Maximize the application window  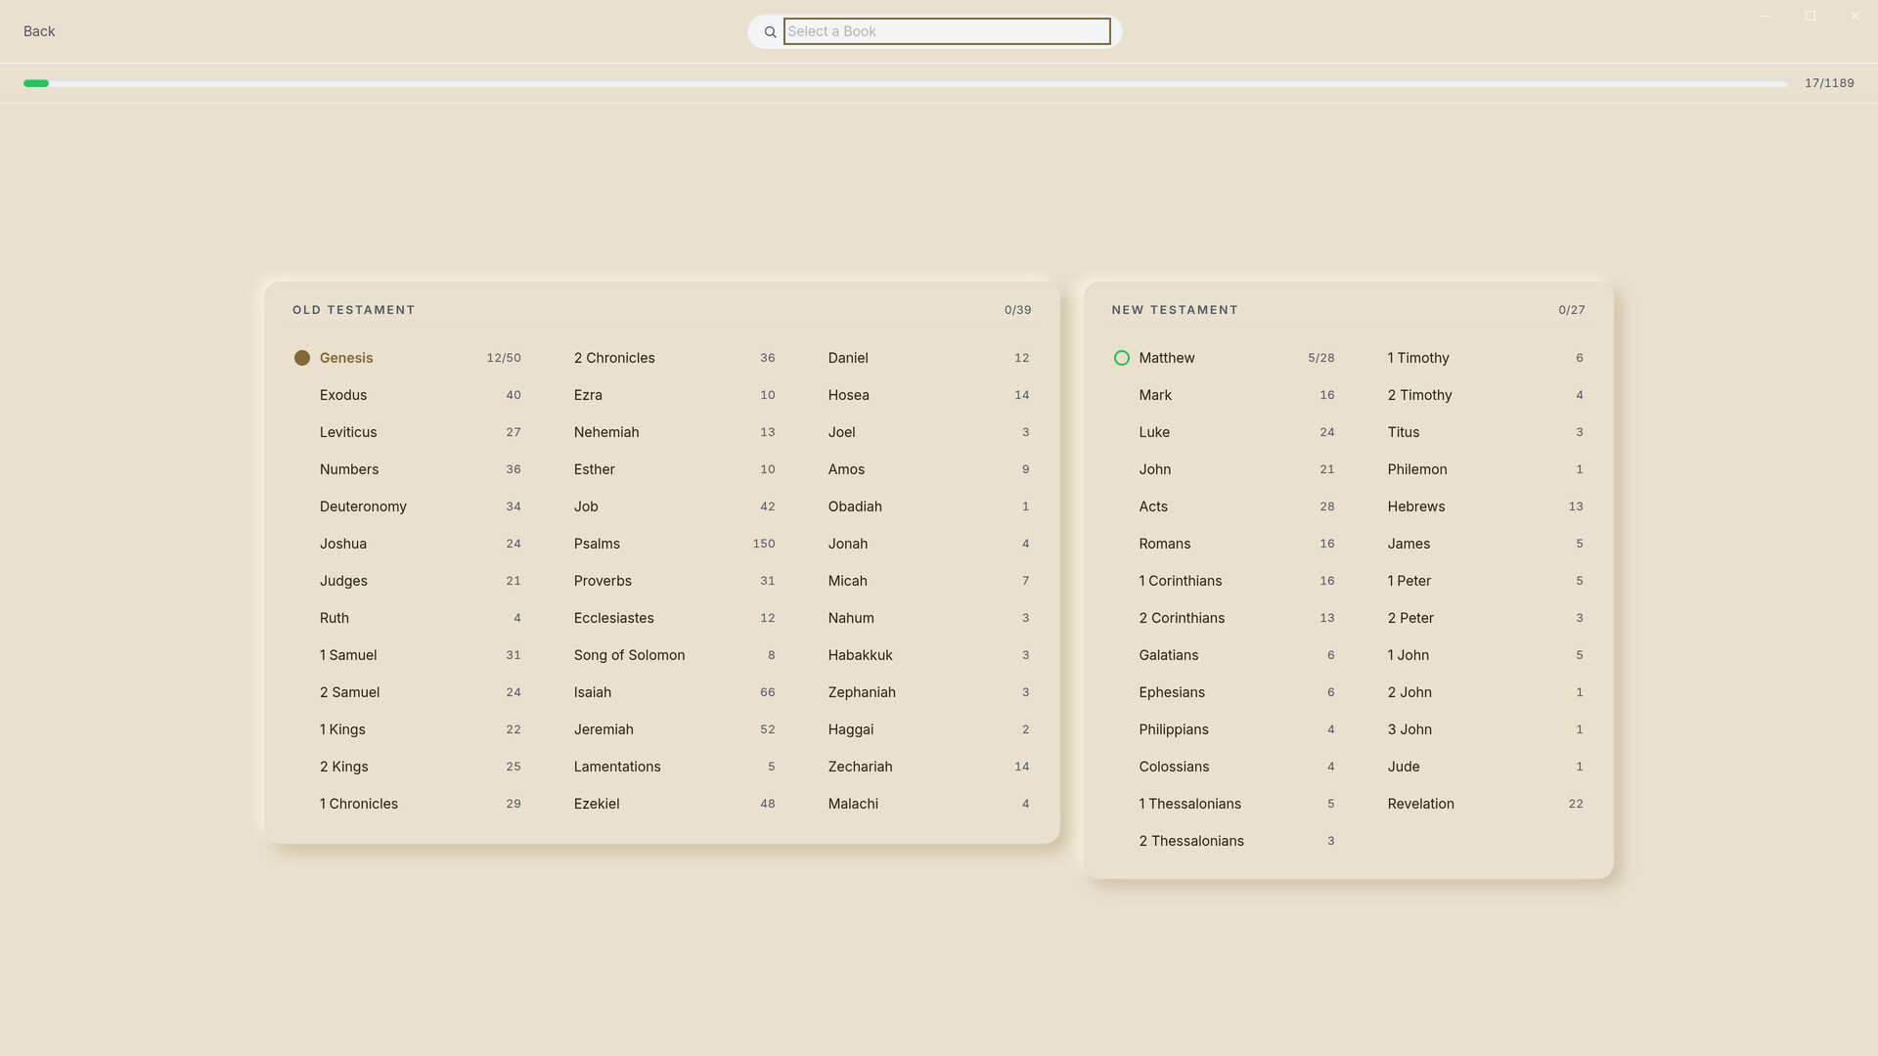pos(1811,16)
